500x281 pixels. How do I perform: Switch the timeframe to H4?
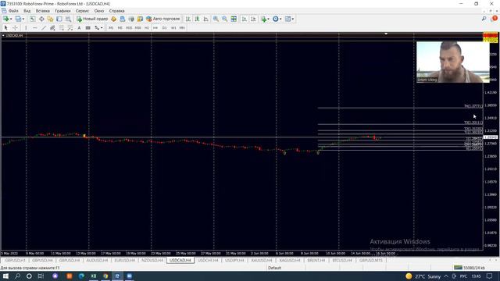155,28
